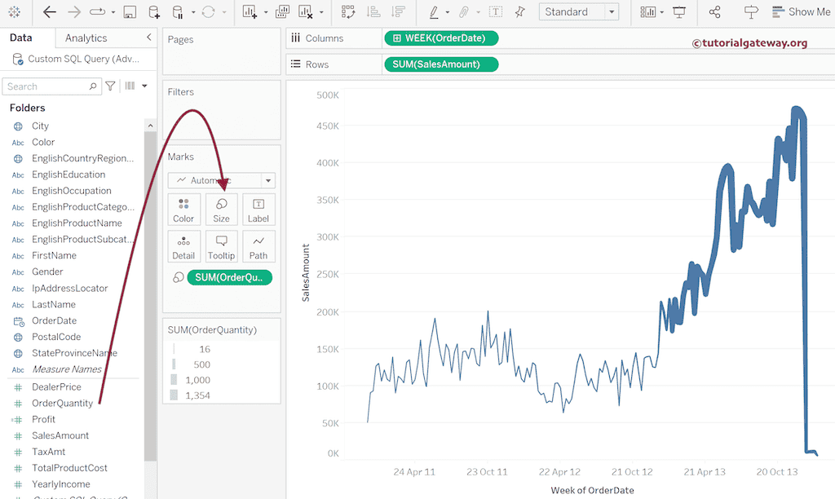Toggle the highlight pen tool
835x499 pixels.
(433, 11)
